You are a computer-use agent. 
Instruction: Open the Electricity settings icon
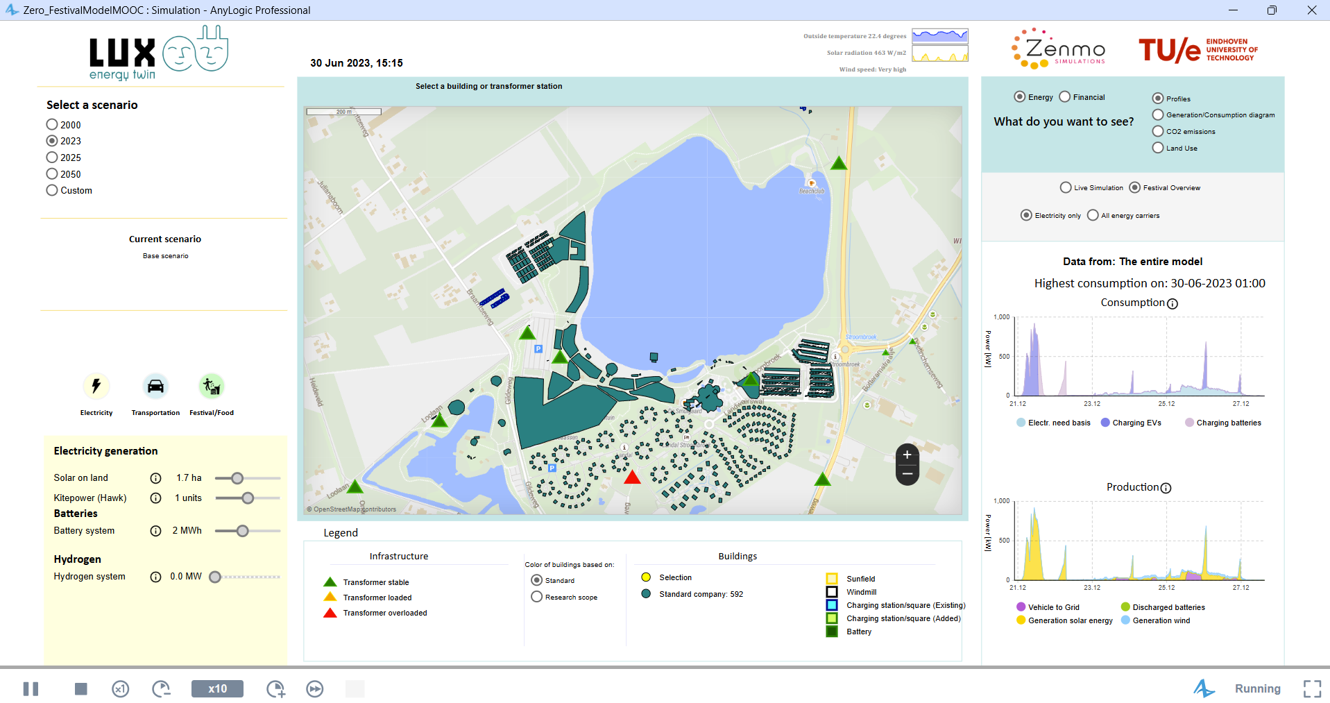point(96,386)
